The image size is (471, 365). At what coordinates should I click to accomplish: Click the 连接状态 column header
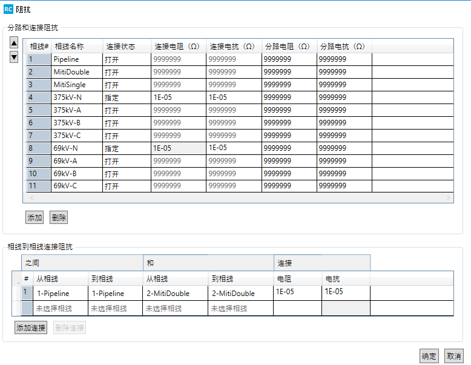tap(127, 46)
